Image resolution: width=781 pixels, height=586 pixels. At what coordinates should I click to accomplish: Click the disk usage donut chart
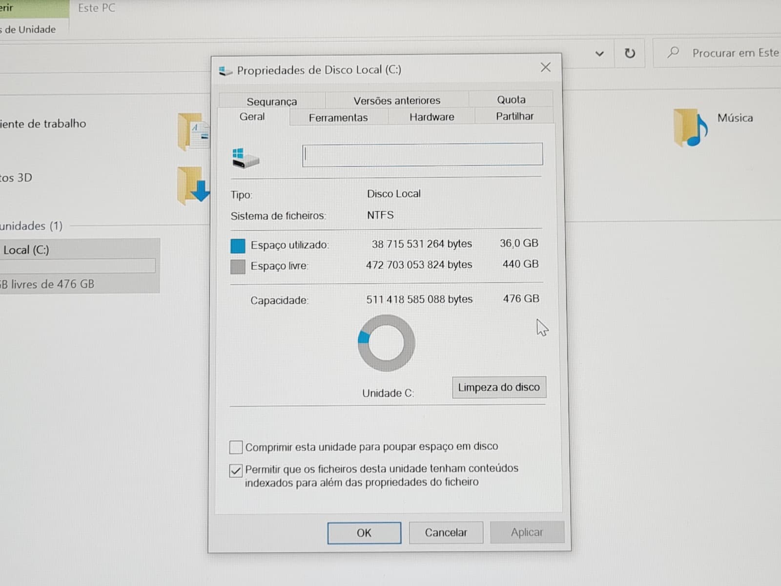(x=386, y=343)
